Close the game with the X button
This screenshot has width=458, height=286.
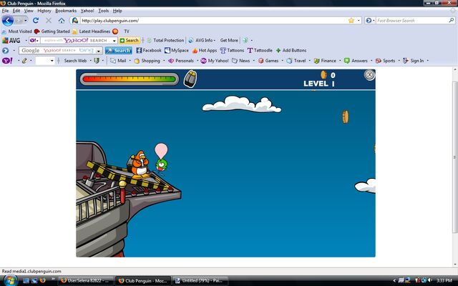tap(369, 74)
